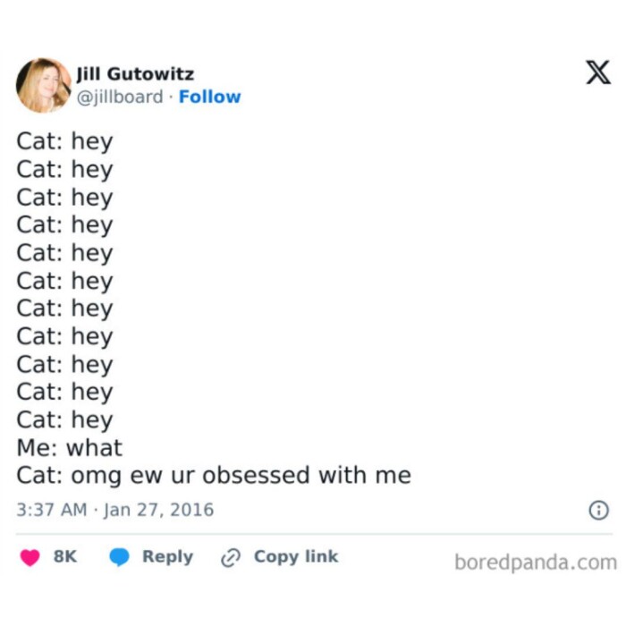
Task: Click the 8K likes count
Action: [x=65, y=556]
